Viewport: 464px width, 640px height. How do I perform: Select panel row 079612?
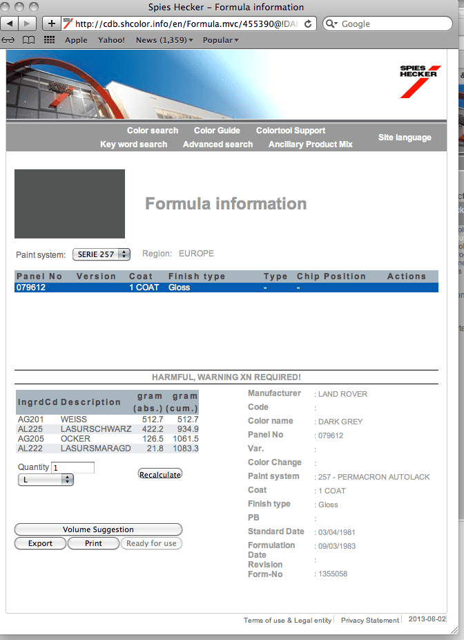coord(226,288)
